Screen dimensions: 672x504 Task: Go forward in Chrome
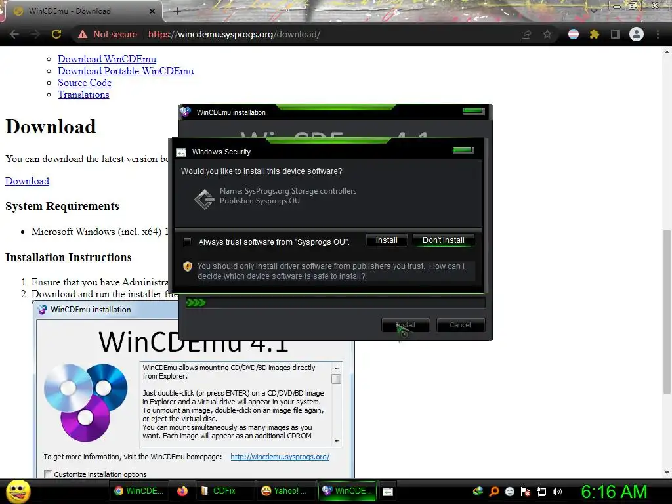(x=35, y=34)
